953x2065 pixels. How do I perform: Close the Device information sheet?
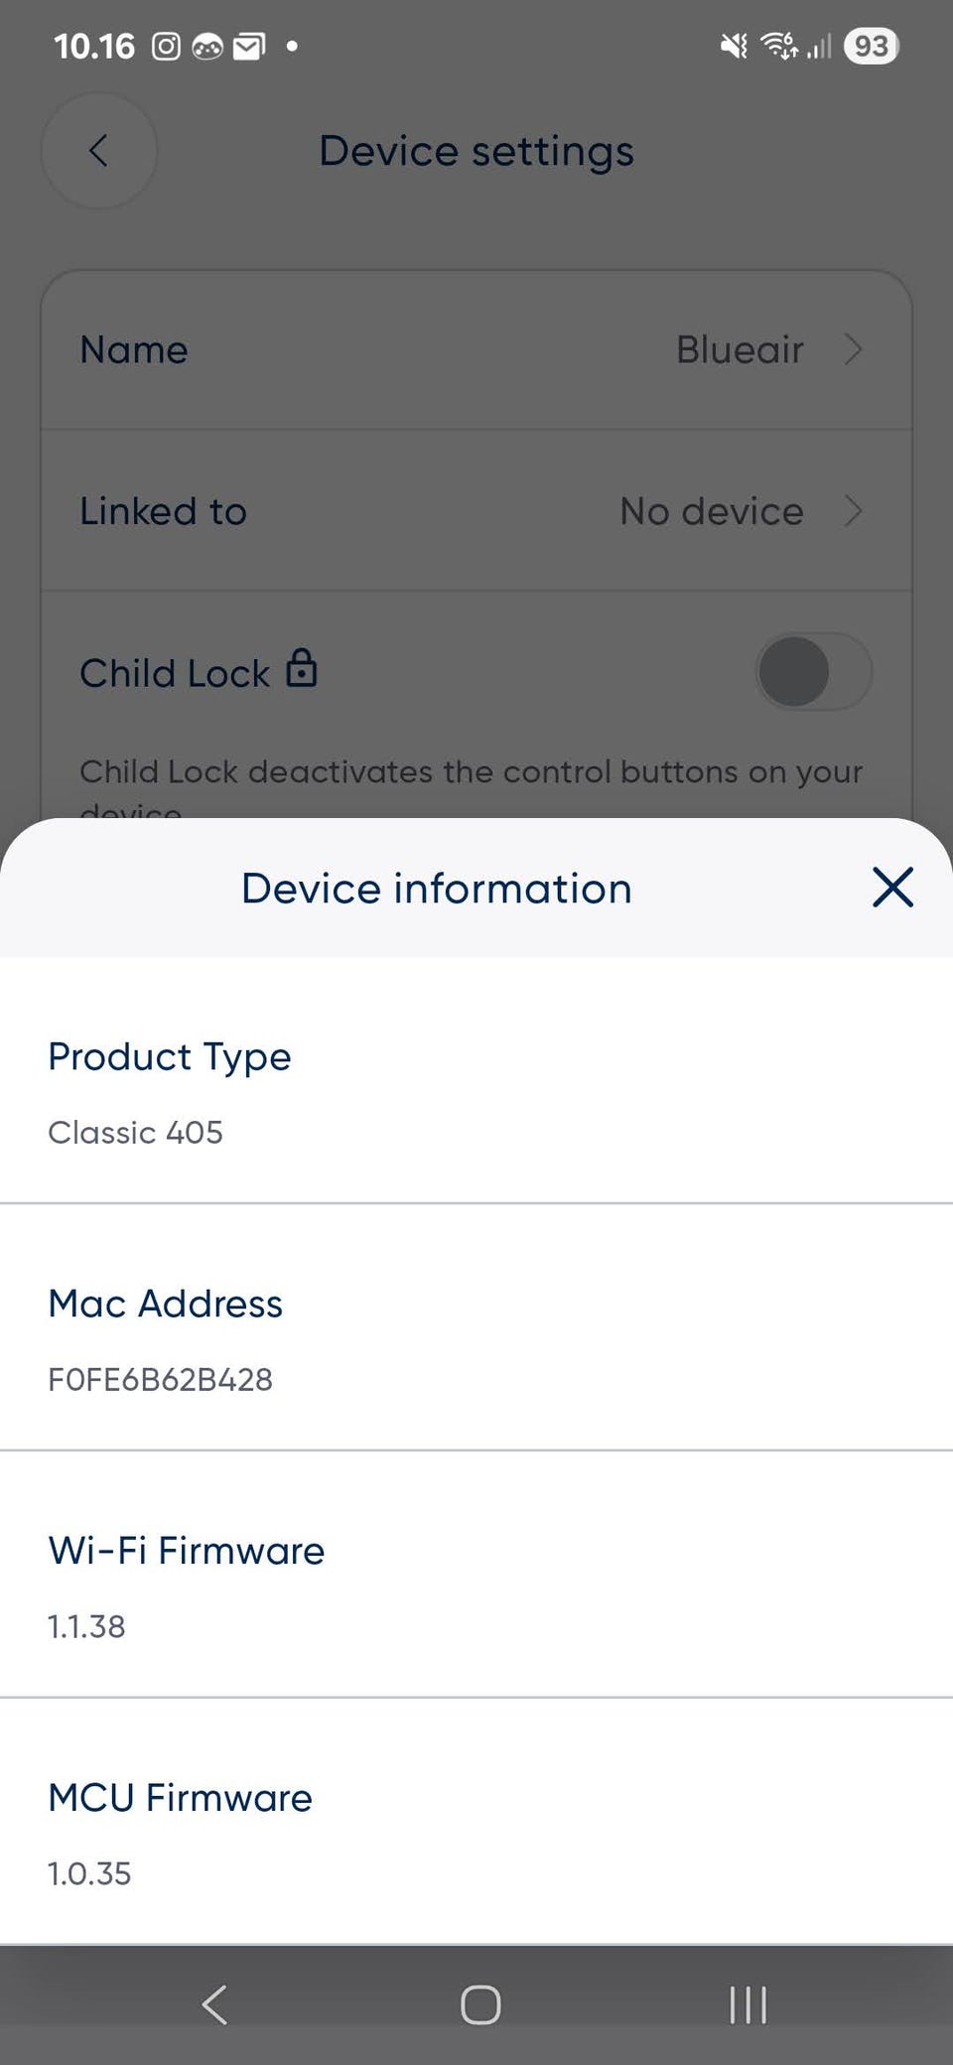[892, 888]
